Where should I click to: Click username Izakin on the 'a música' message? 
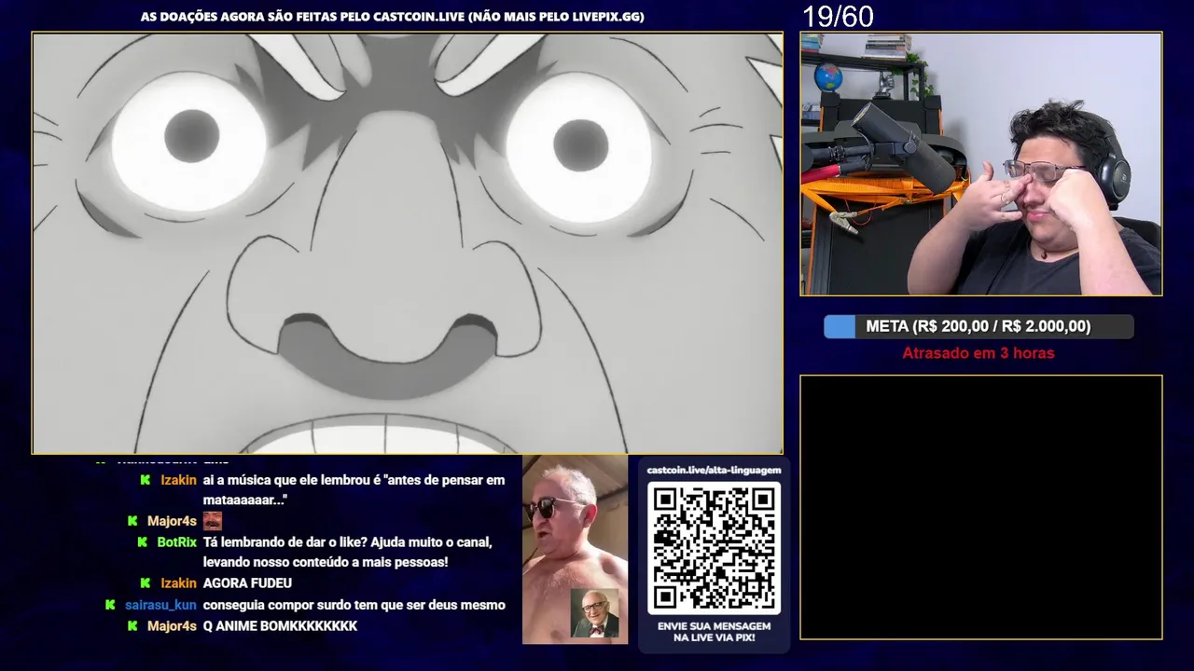click(178, 480)
